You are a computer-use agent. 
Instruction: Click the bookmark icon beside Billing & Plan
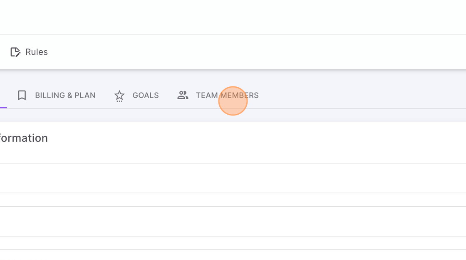(x=22, y=95)
